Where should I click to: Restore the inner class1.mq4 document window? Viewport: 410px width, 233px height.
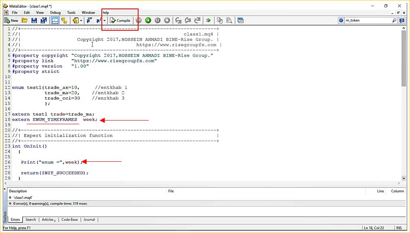(x=398, y=13)
